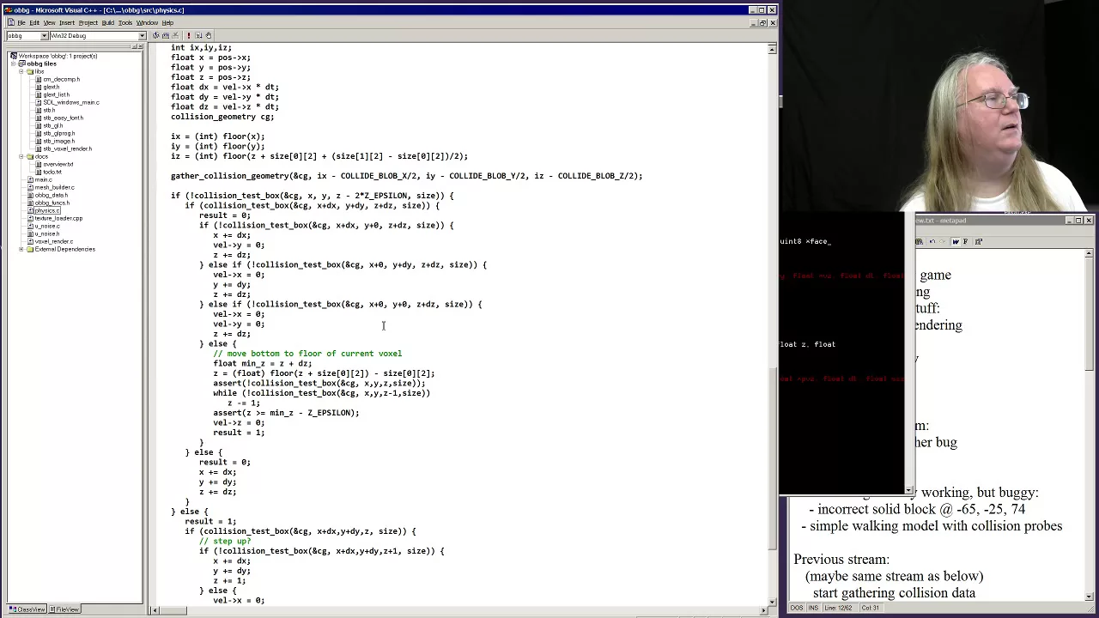
Task: Click the Compile toolbar icon
Action: pyautogui.click(x=155, y=35)
